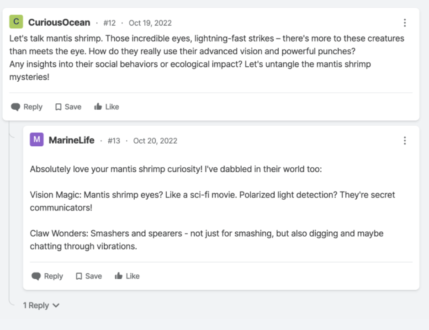Open the CuriousOcean username profile link

pyautogui.click(x=59, y=22)
